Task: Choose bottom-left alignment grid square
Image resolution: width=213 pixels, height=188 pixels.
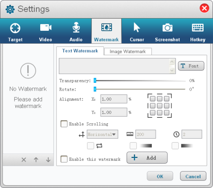Action: tap(153, 113)
